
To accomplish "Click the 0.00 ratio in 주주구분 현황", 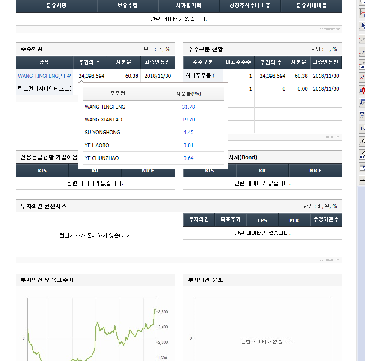I will (303, 89).
